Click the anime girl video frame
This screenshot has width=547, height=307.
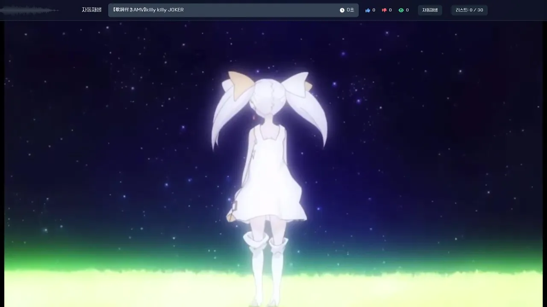pos(273,164)
